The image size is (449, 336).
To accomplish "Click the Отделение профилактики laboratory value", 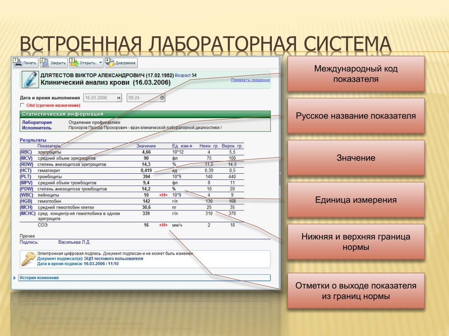I will click(95, 122).
